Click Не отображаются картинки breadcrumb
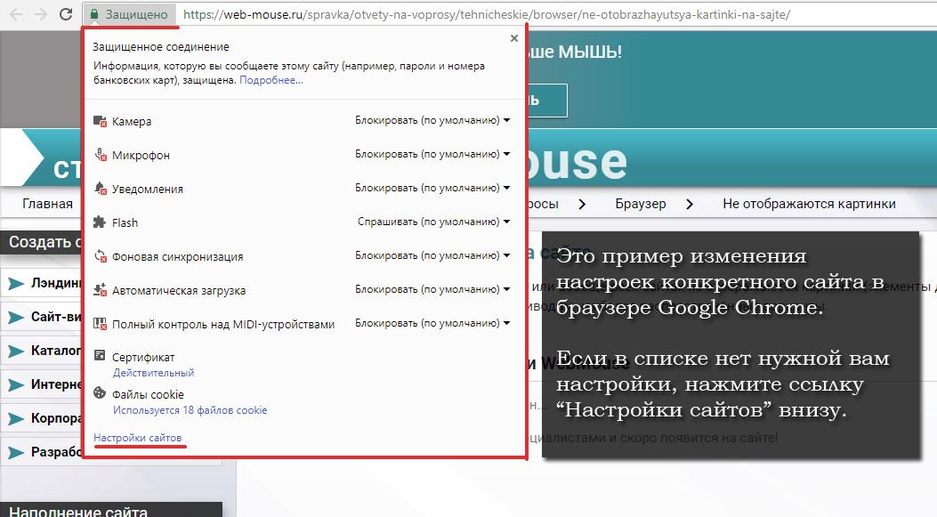Image resolution: width=937 pixels, height=517 pixels. (809, 204)
